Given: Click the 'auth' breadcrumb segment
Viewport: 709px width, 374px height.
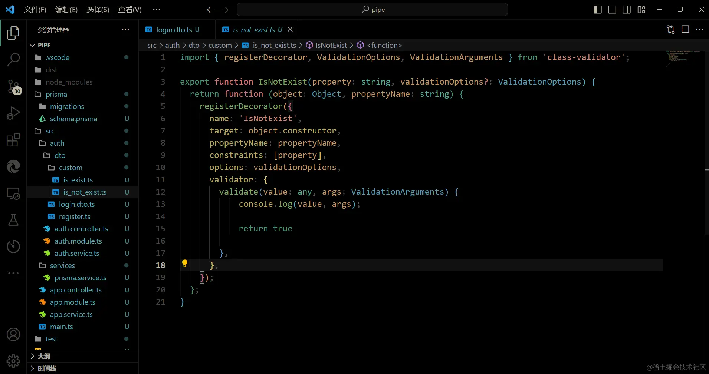Looking at the screenshot, I should 173,45.
